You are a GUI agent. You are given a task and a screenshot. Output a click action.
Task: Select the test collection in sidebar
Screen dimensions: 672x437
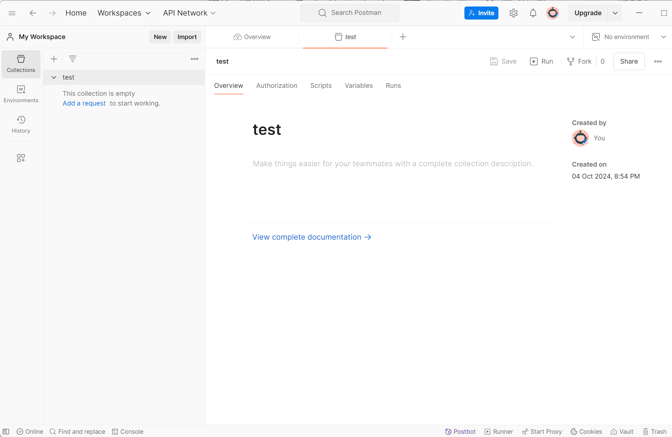click(124, 77)
